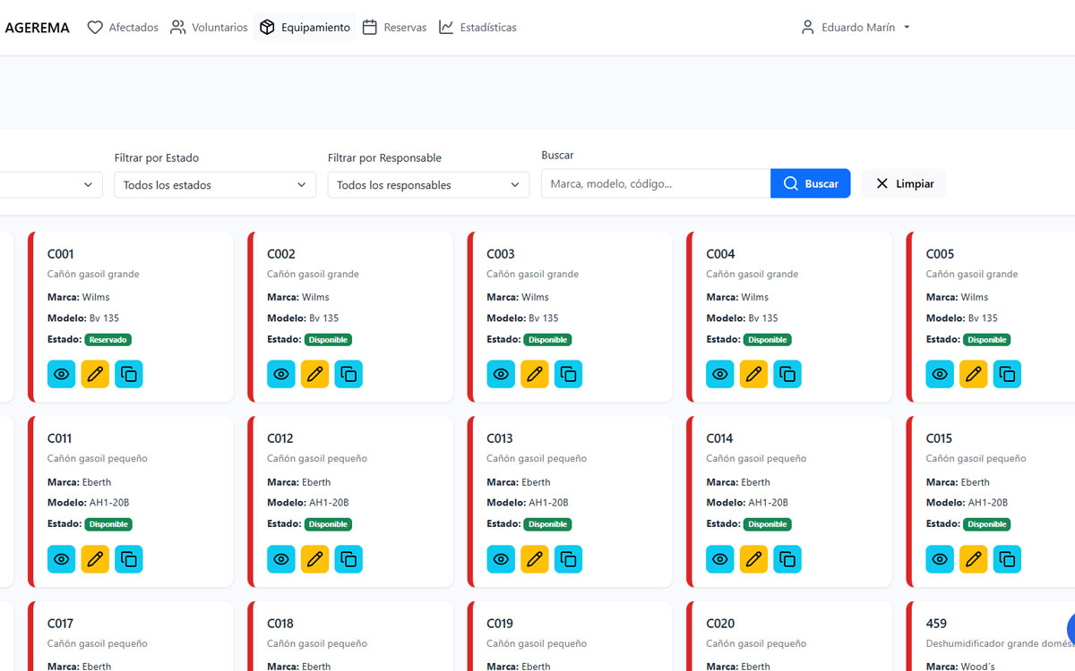Screen dimensions: 1075x671
Task: Click the copy icon on card C004
Action: [x=787, y=374]
